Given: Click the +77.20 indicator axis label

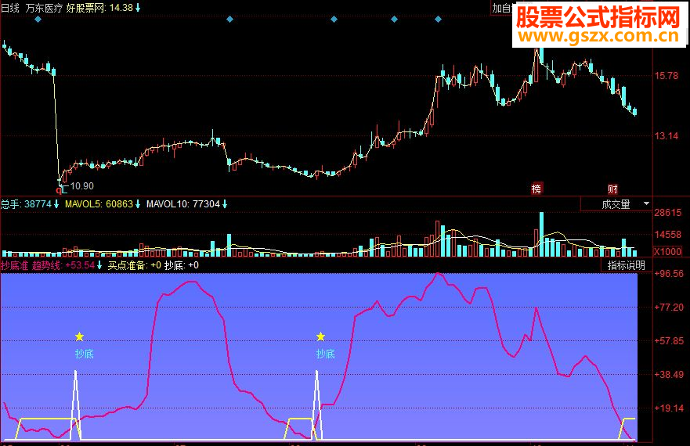Looking at the screenshot, I should tap(669, 307).
